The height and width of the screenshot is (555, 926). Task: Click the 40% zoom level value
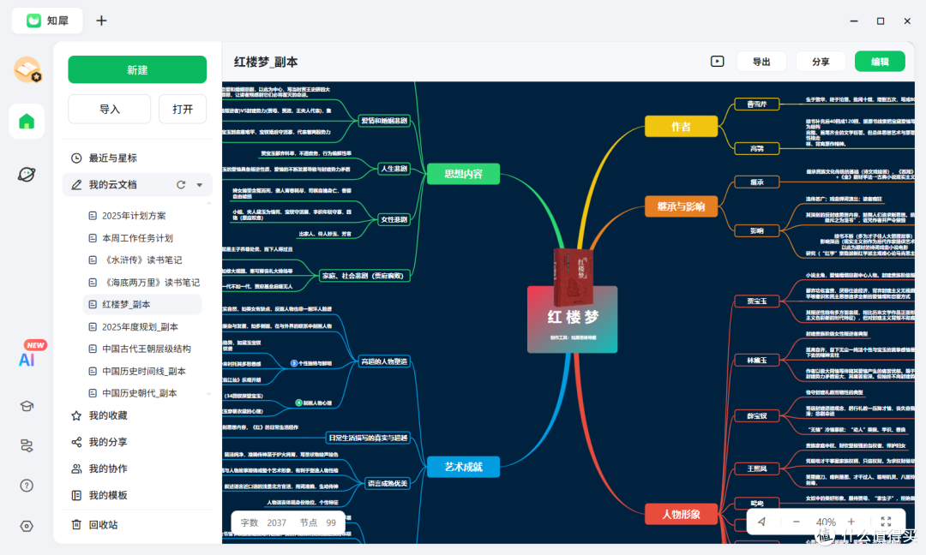[825, 522]
